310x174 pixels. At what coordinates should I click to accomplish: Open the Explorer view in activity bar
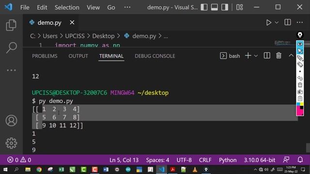click(x=11, y=25)
